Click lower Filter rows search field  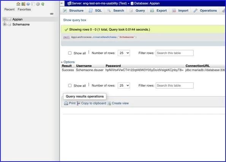(175, 86)
